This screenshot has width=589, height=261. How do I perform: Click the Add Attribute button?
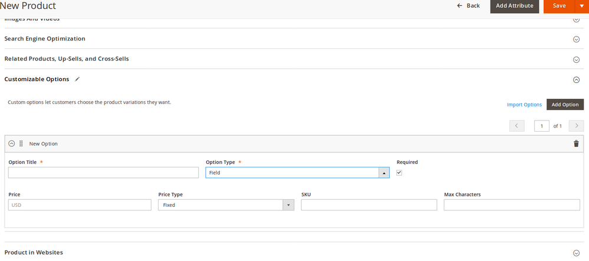pos(514,6)
